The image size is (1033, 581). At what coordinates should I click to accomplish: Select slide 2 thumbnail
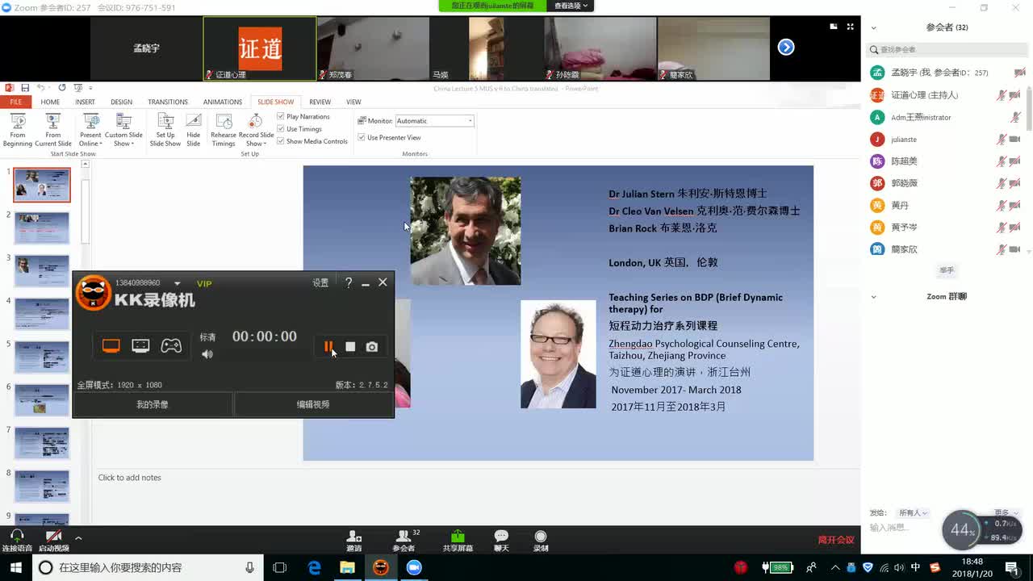point(42,228)
